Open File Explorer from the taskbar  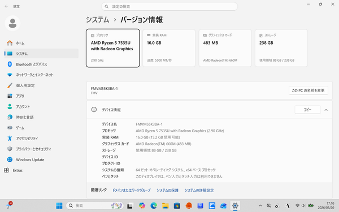coord(166,206)
